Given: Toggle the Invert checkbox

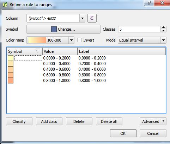Looking at the screenshot, I should (x=79, y=40).
